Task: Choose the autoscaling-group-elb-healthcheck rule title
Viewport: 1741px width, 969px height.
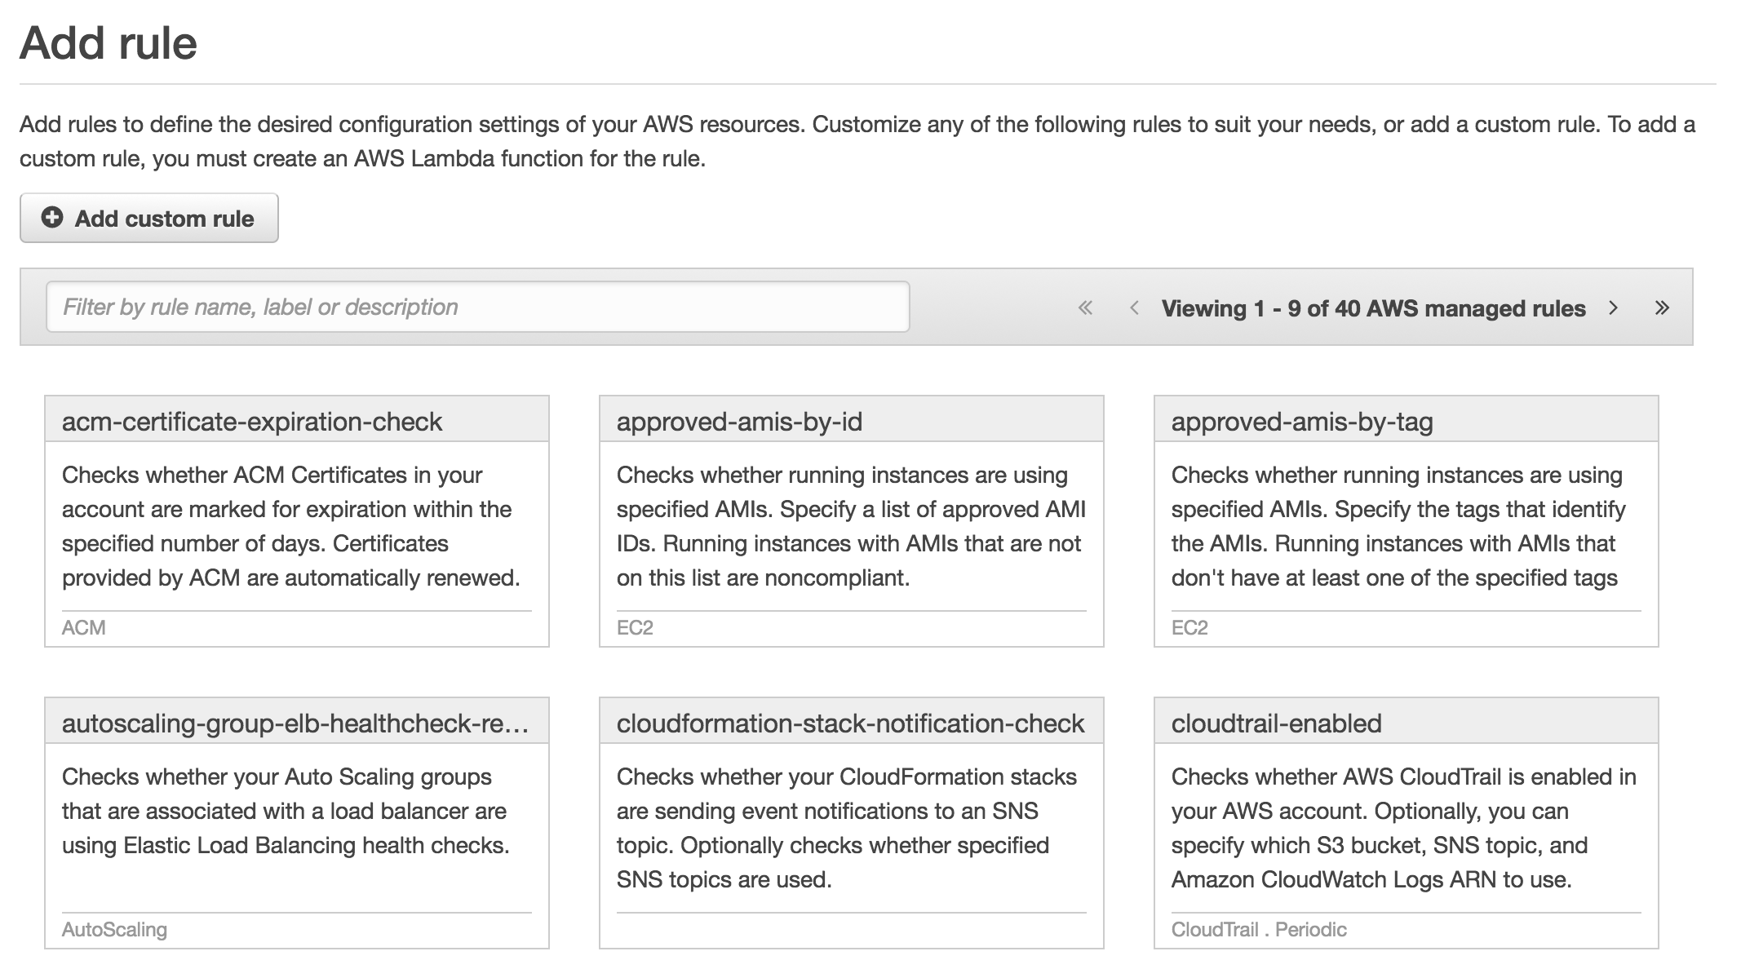Action: click(295, 723)
